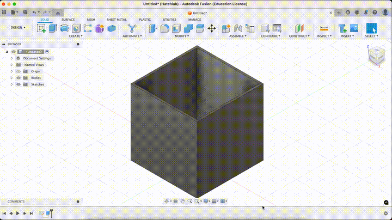
Task: Click the ViewCube in the corner
Action: coord(376,56)
